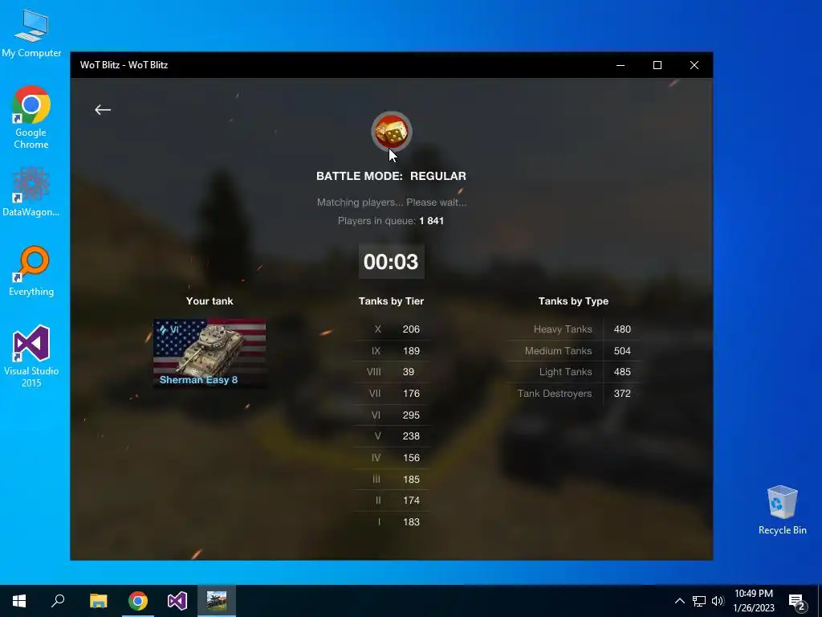This screenshot has width=822, height=617.
Task: Open the Windows Start menu
Action: click(19, 601)
